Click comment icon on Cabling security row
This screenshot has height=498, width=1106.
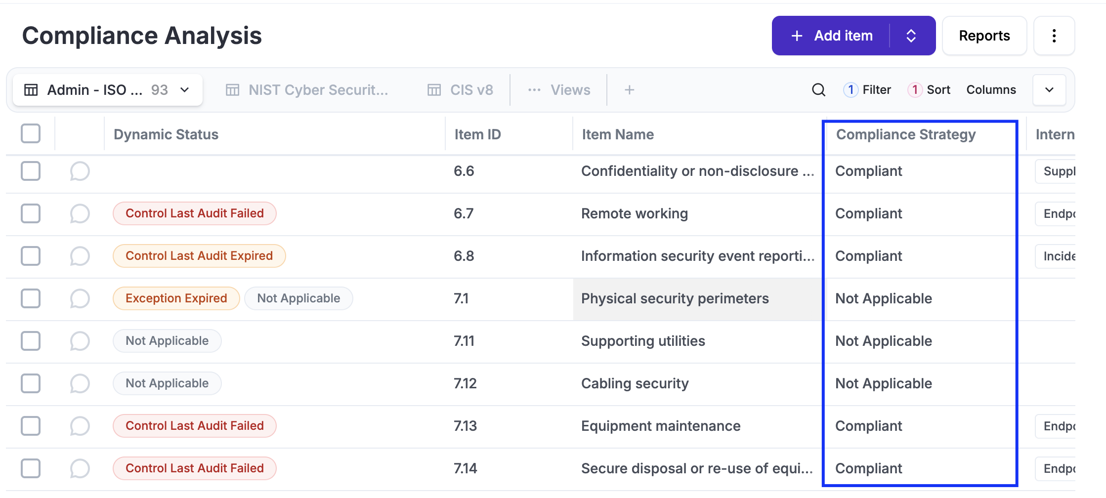pyautogui.click(x=80, y=384)
